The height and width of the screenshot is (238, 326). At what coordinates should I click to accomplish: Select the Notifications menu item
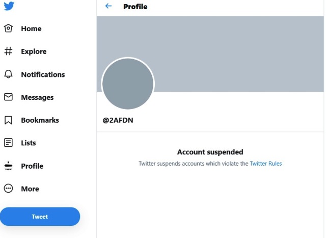(43, 74)
